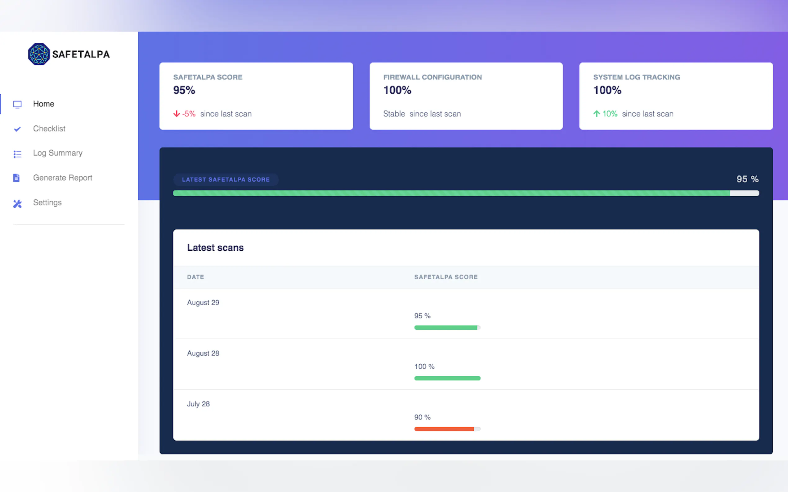Click the green up arrow on System Log Tracking
The image size is (788, 492).
point(597,114)
